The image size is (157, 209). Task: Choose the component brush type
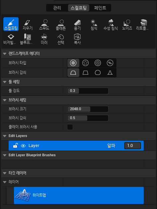[110, 63]
